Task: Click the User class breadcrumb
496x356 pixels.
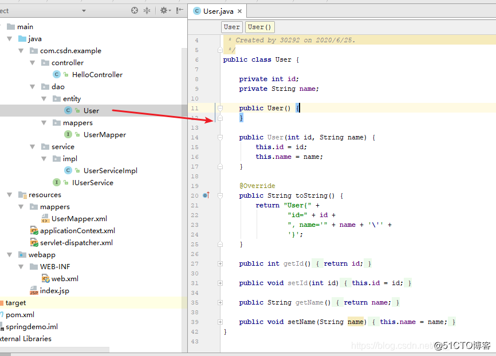Action: 231,27
